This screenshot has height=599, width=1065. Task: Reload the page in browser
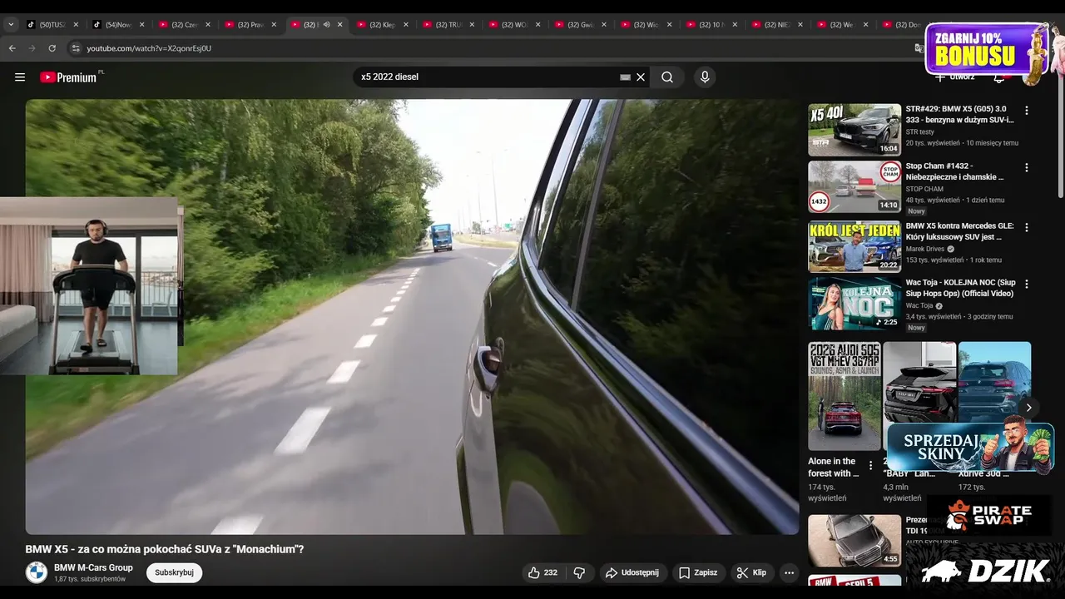(52, 48)
